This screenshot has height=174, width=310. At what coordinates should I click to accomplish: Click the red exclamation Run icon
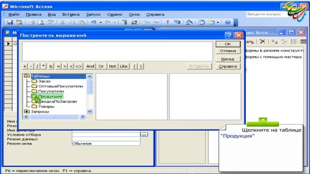click(x=168, y=22)
